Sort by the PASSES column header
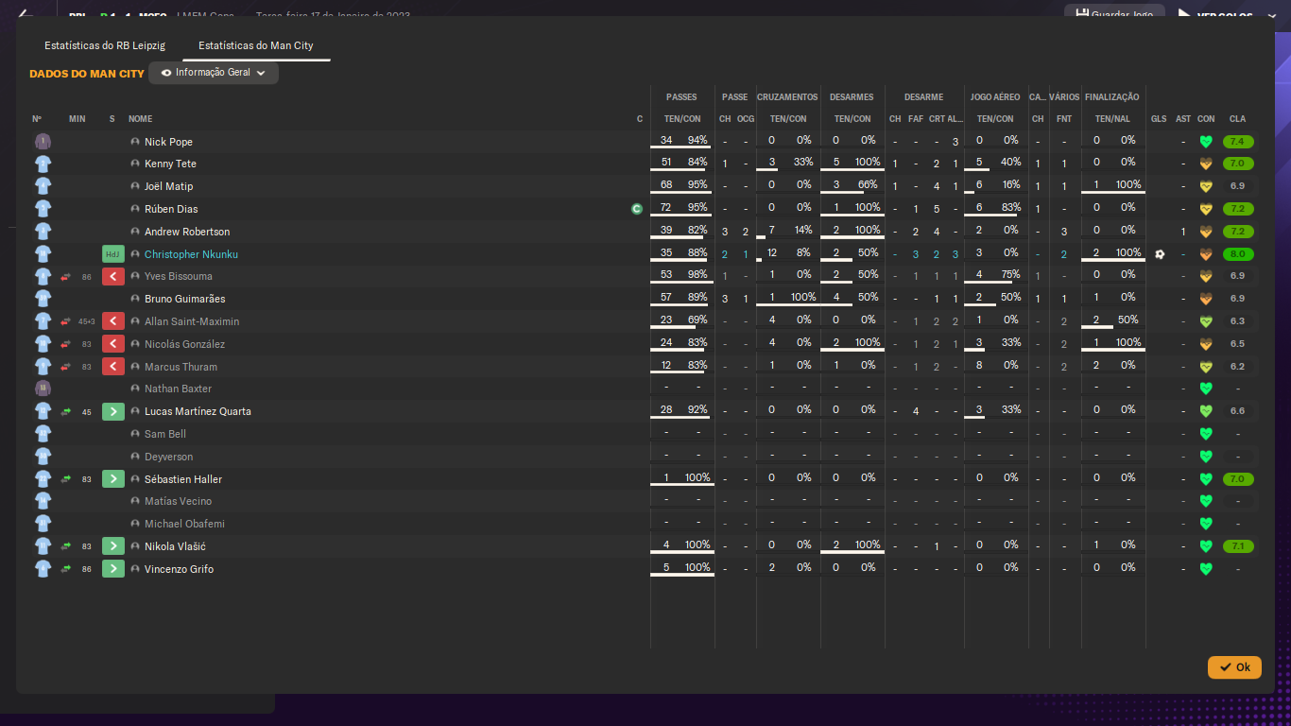 (x=681, y=97)
